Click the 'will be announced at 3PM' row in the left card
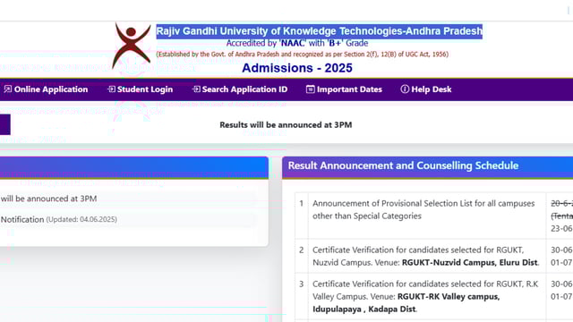573x322 pixels. (128, 199)
